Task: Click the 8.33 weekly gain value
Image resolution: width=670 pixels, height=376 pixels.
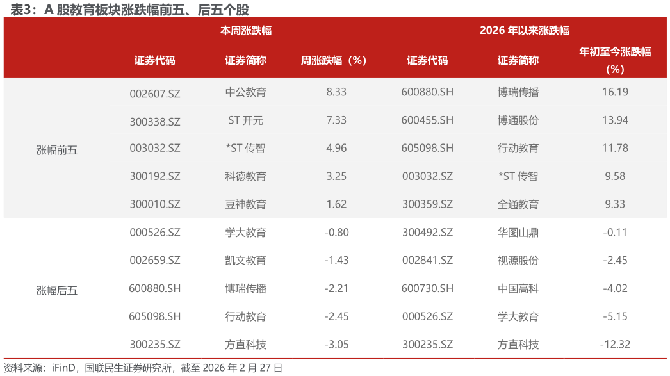Action: pyautogui.click(x=336, y=92)
